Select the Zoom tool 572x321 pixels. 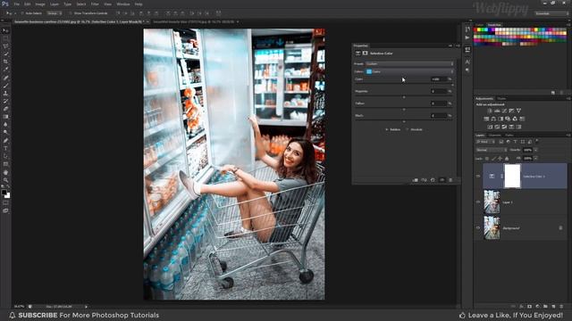5,180
